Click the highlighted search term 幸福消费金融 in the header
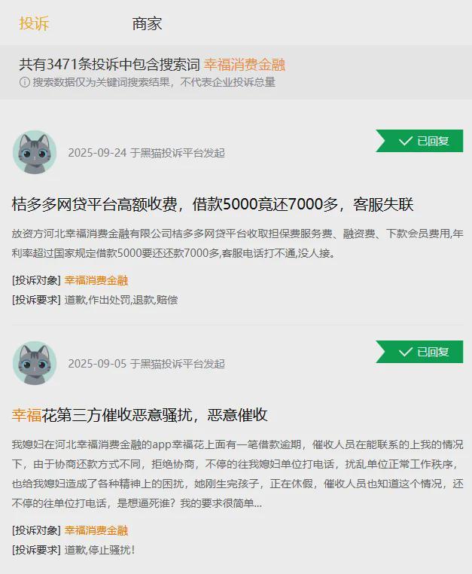The width and height of the screenshot is (472, 574). point(245,65)
